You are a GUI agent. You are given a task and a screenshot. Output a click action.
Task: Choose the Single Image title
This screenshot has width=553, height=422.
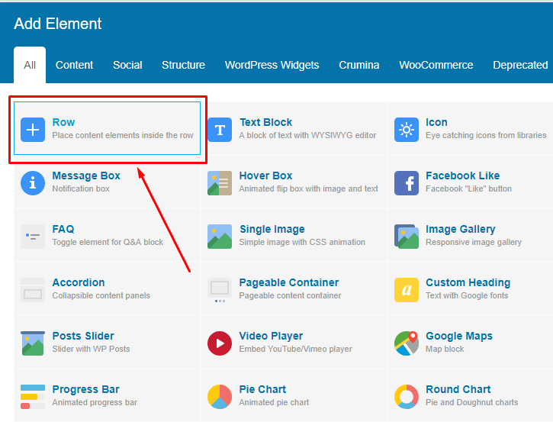click(x=272, y=229)
